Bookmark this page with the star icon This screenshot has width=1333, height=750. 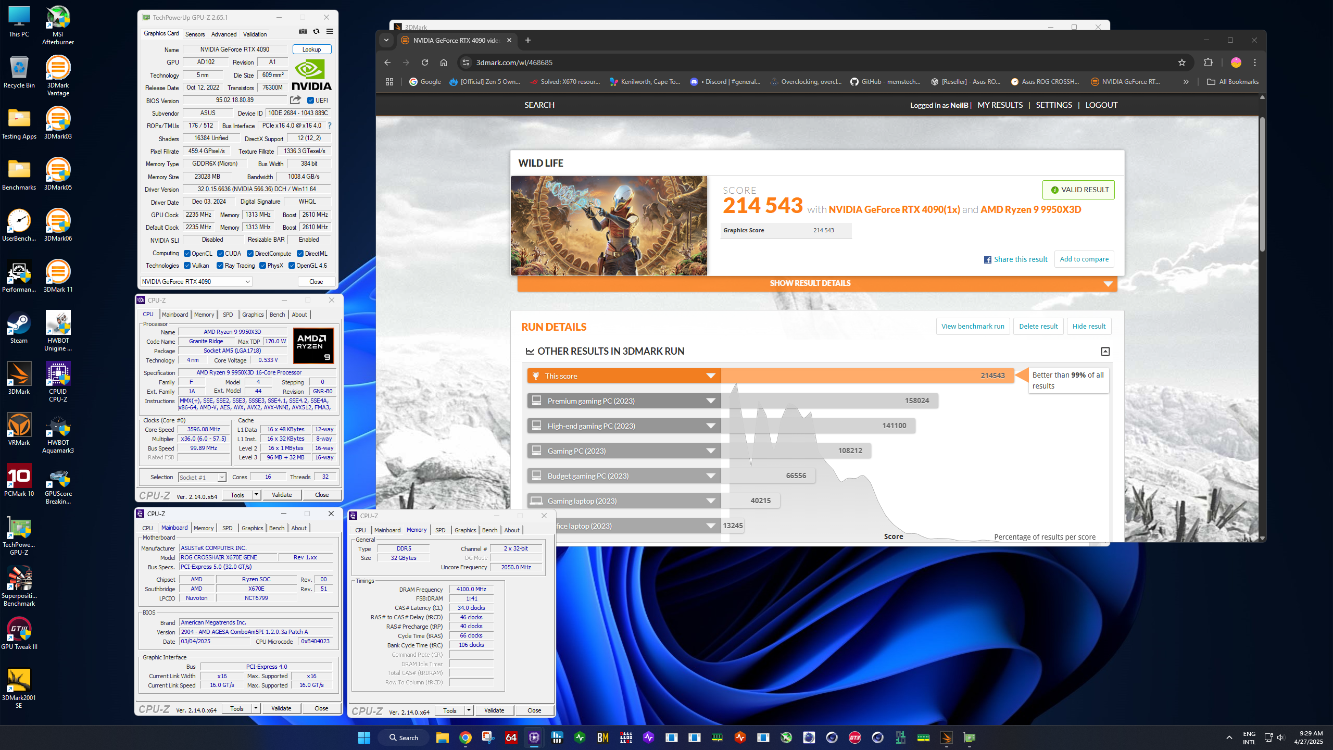(1182, 63)
